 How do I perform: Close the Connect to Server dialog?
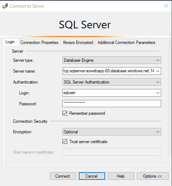(166, 6)
